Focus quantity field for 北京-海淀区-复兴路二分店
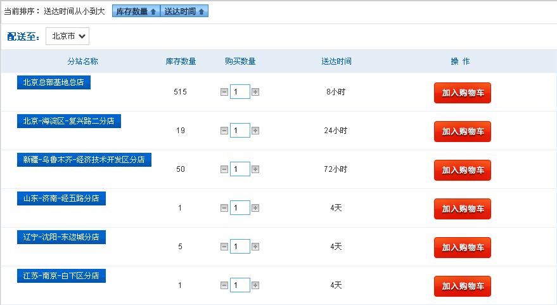 [x=240, y=131]
